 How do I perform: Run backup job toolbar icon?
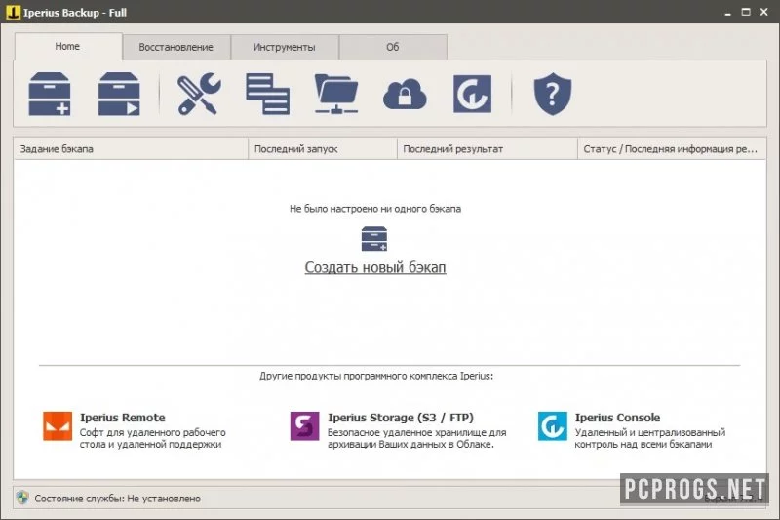(119, 94)
